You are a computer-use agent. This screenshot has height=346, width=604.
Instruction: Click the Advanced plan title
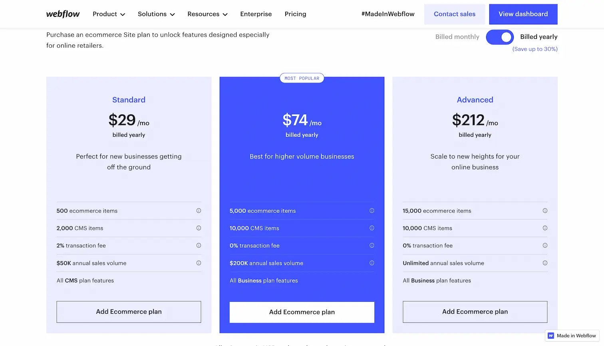click(x=475, y=100)
